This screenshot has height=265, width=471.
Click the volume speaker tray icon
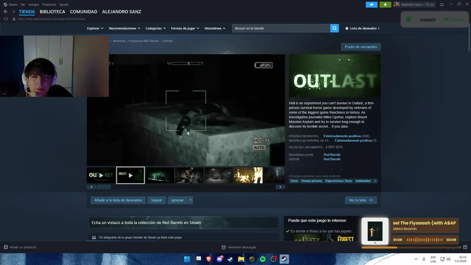point(448,259)
